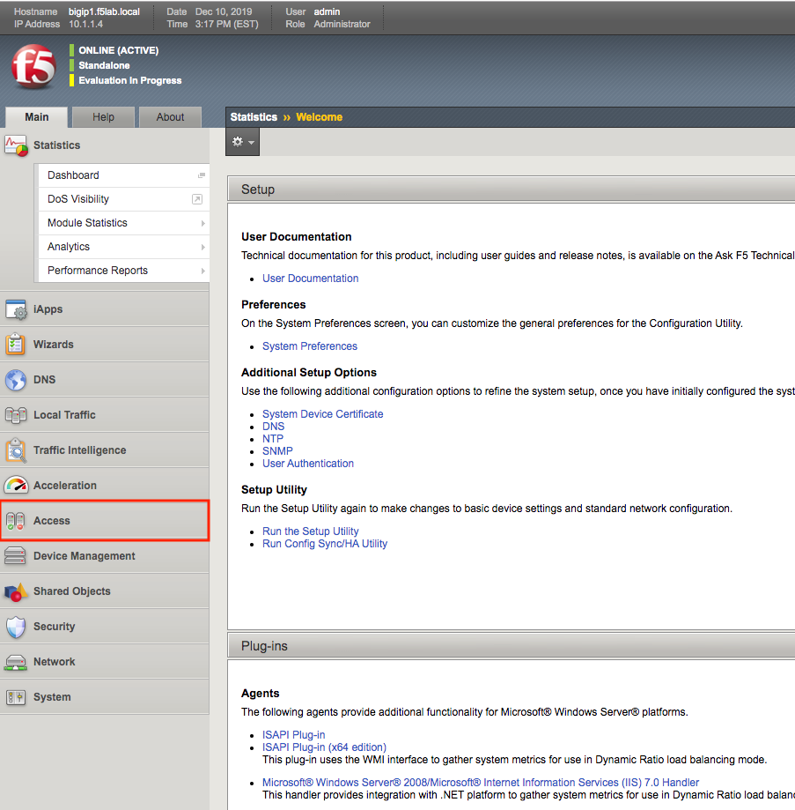The image size is (795, 810).
Task: Switch to the Help tab
Action: pyautogui.click(x=103, y=117)
